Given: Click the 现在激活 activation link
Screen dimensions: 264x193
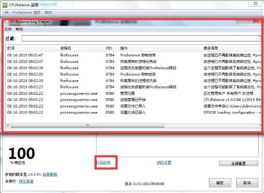Looking at the screenshot, I should [26, 182].
